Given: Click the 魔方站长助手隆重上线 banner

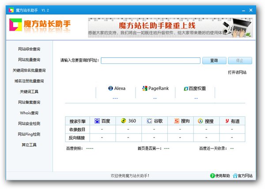Looking at the screenshot, I should 170,28.
